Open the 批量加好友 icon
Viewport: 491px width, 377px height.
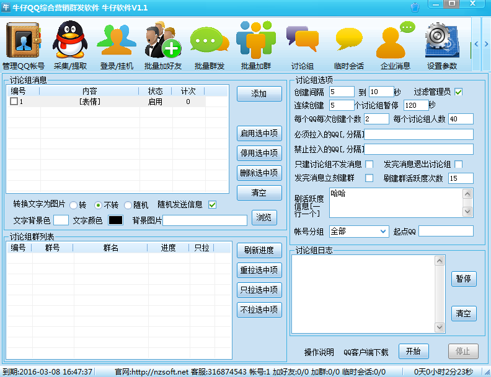[163, 40]
